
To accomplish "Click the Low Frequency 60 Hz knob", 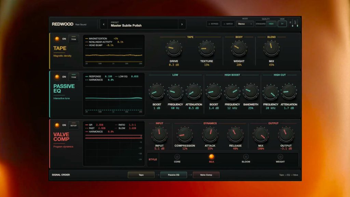I will pyautogui.click(x=175, y=92).
